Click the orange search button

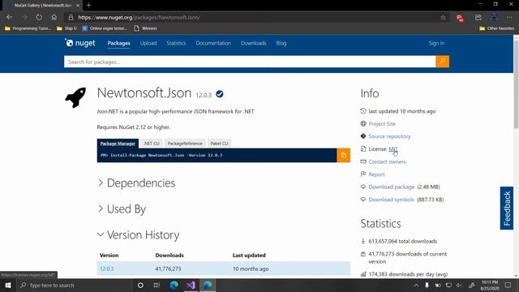(442, 62)
